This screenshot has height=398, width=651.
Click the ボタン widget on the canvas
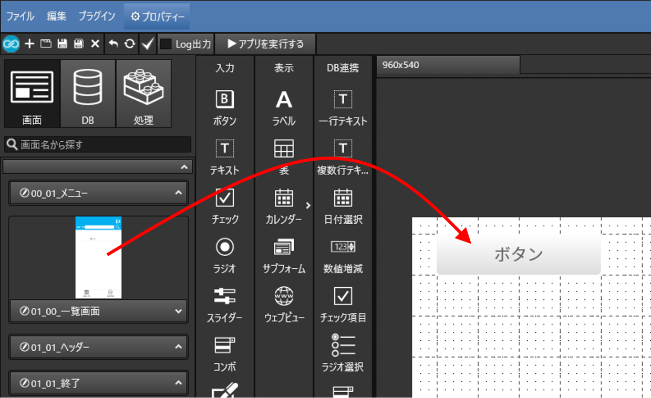point(518,254)
